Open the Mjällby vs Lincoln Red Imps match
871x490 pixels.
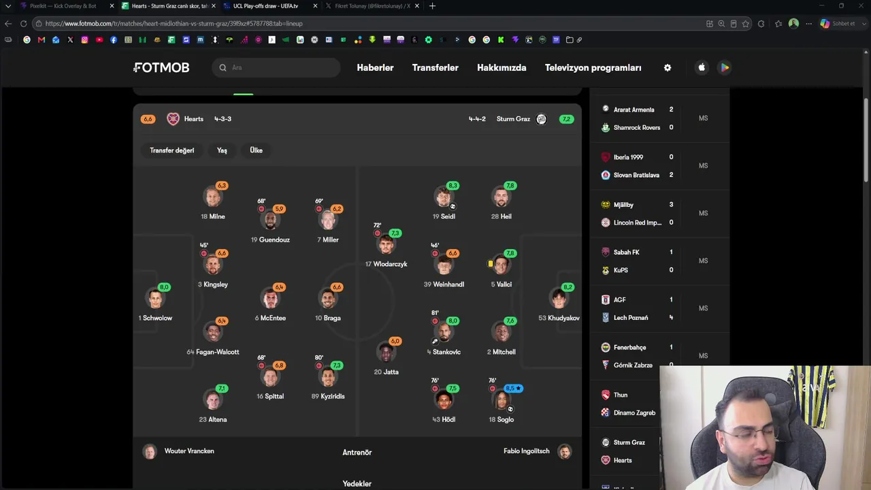(659, 214)
